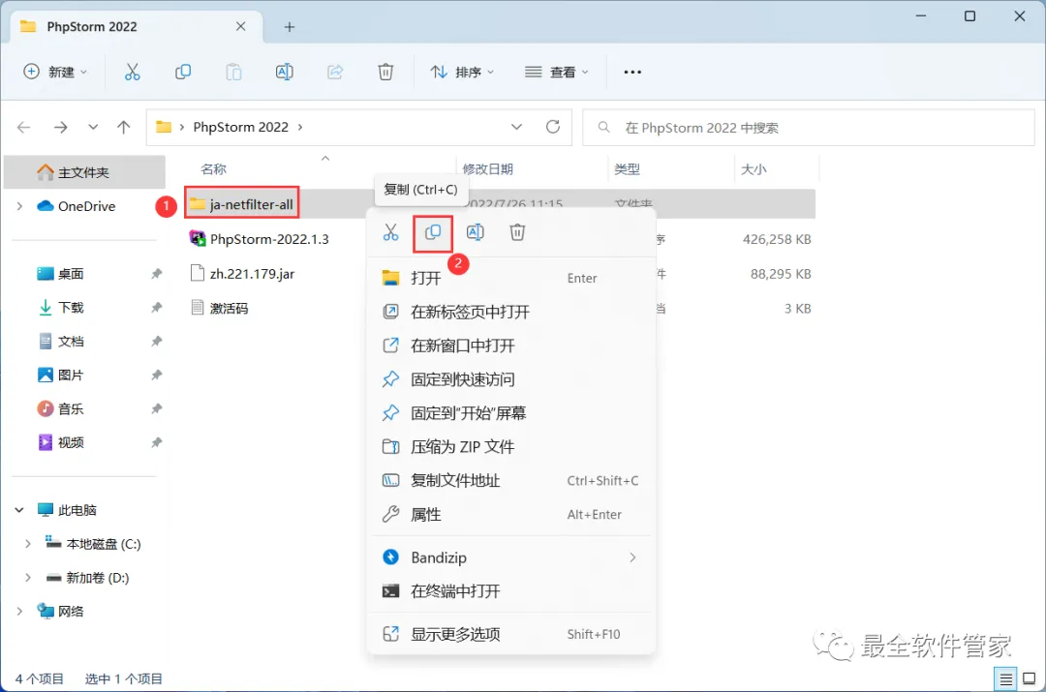1046x692 pixels.
Task: Choose 固定到快速访问 in context menu
Action: (511, 380)
